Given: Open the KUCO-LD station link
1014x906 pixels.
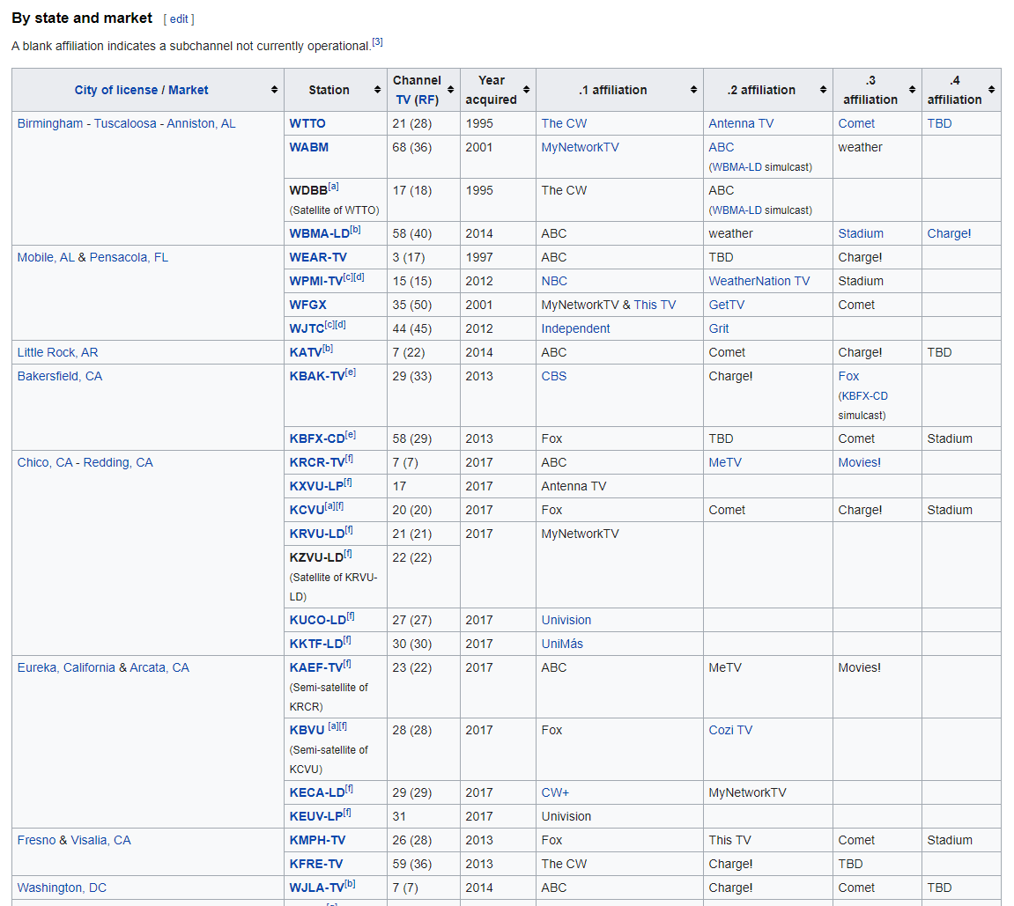Looking at the screenshot, I should point(317,621).
